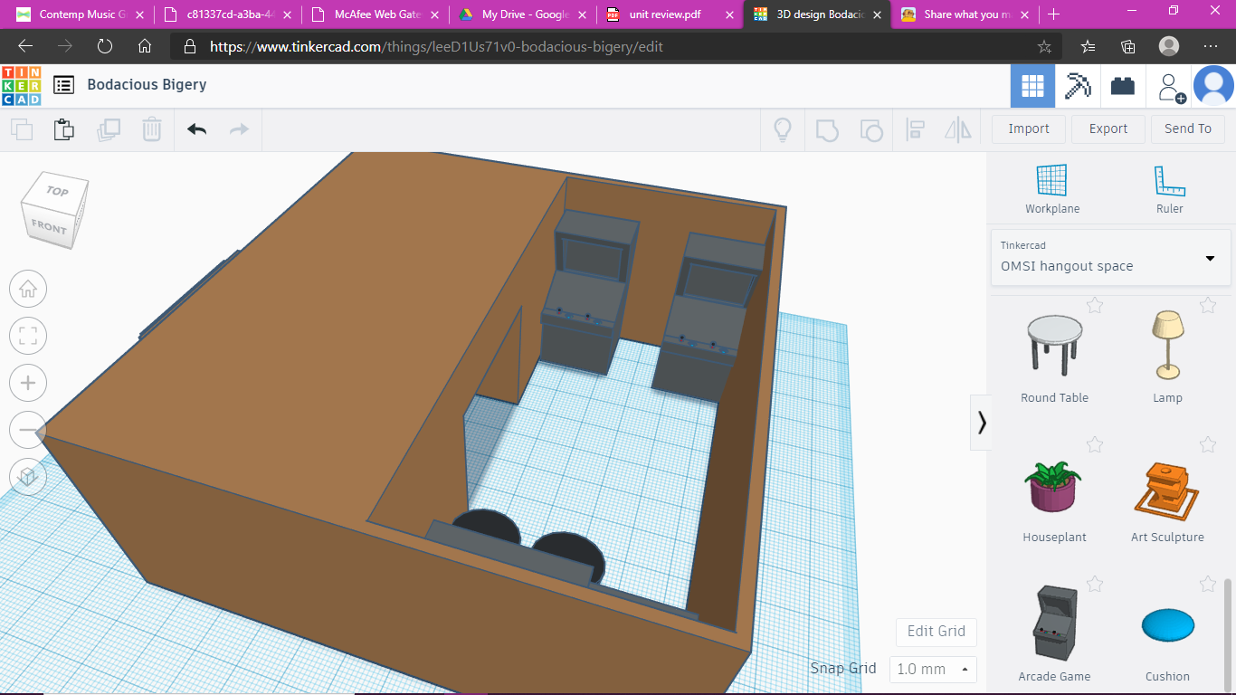Switch to c81337cd-a3ba browser tab
Image resolution: width=1236 pixels, height=695 pixels.
(227, 14)
